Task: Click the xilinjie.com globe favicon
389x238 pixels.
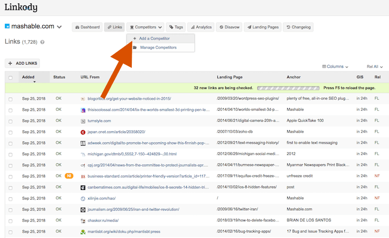Action: (x=83, y=199)
